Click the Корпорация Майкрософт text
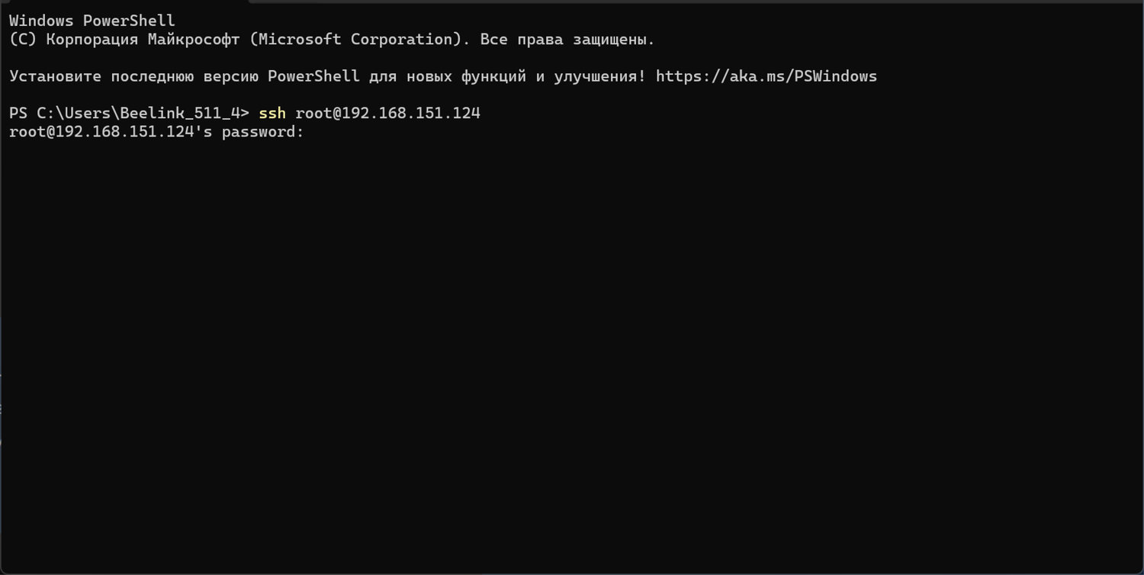 tap(143, 40)
